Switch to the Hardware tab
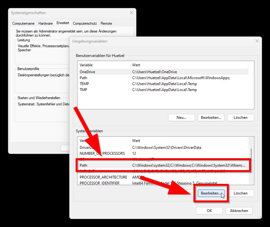This screenshot has width=270, height=227. pos(45,23)
